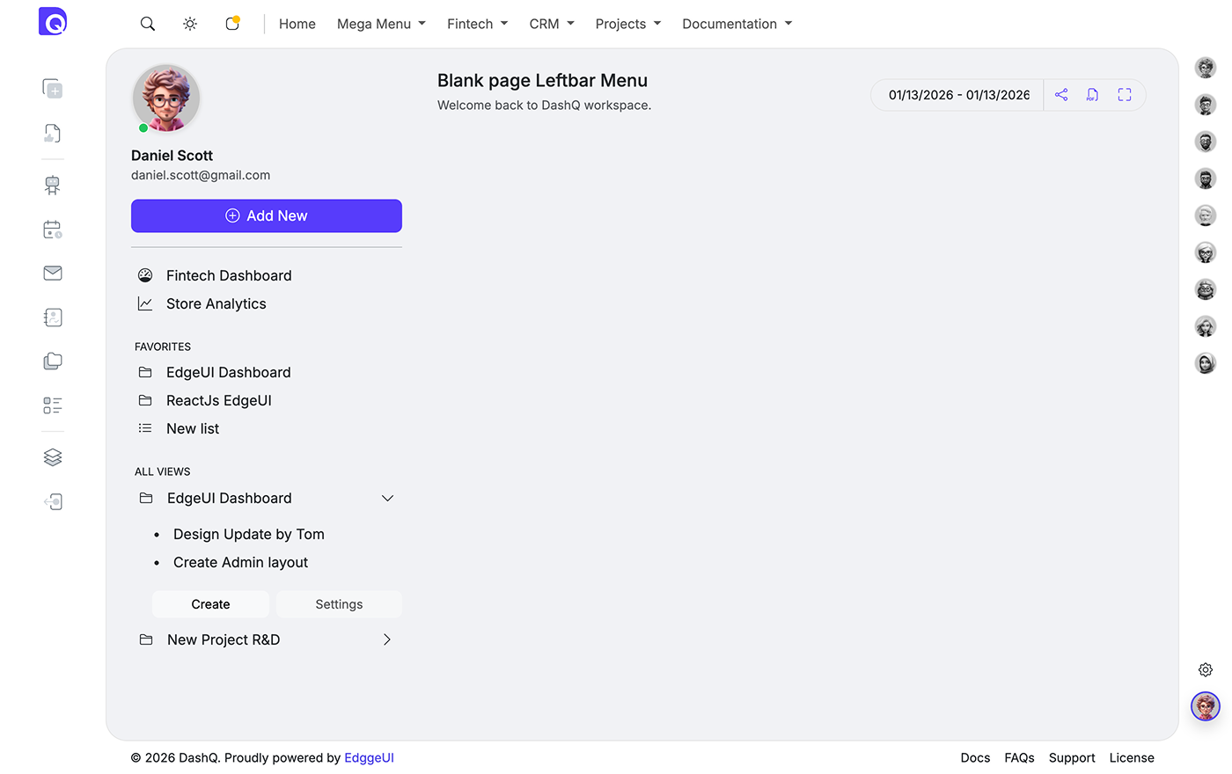1232x774 pixels.
Task: Switch to the Settings tab
Action: pyautogui.click(x=339, y=604)
